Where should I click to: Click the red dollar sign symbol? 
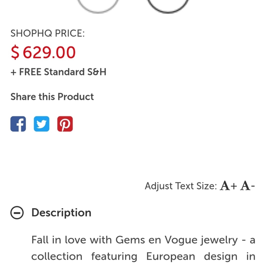pos(15,52)
